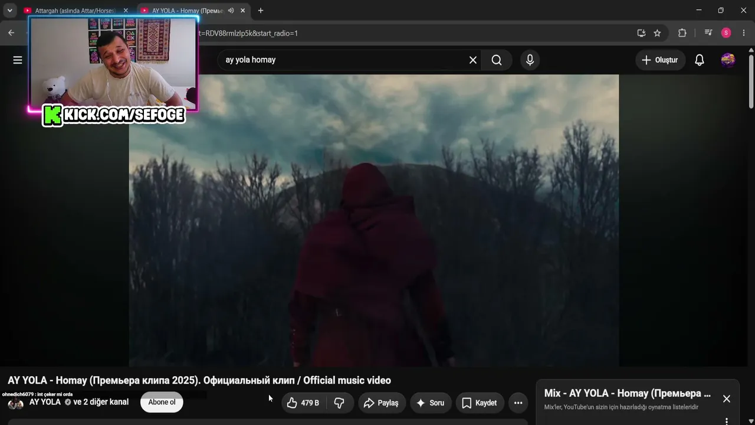Go back with the browser back arrow
The image size is (755, 425).
click(11, 33)
